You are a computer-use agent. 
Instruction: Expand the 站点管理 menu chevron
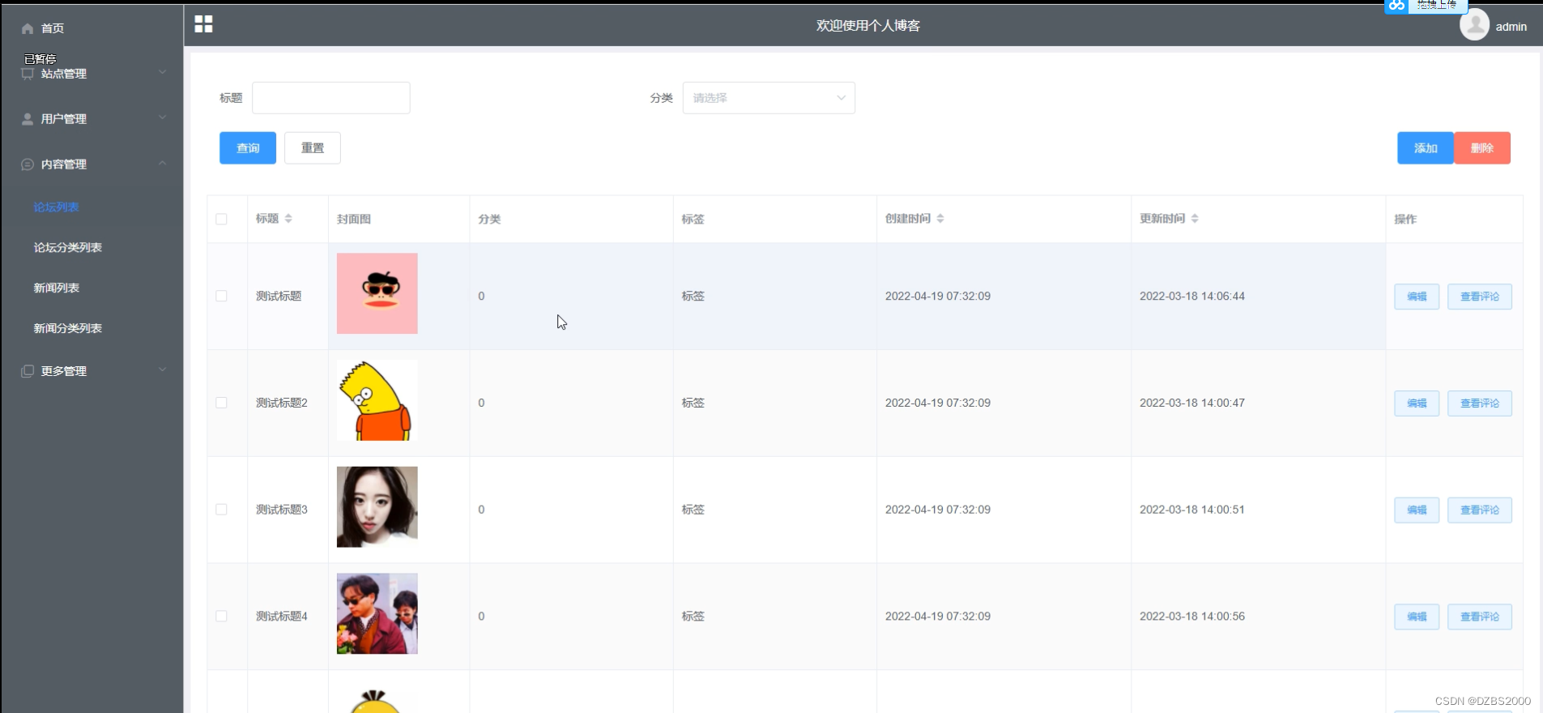pos(163,72)
